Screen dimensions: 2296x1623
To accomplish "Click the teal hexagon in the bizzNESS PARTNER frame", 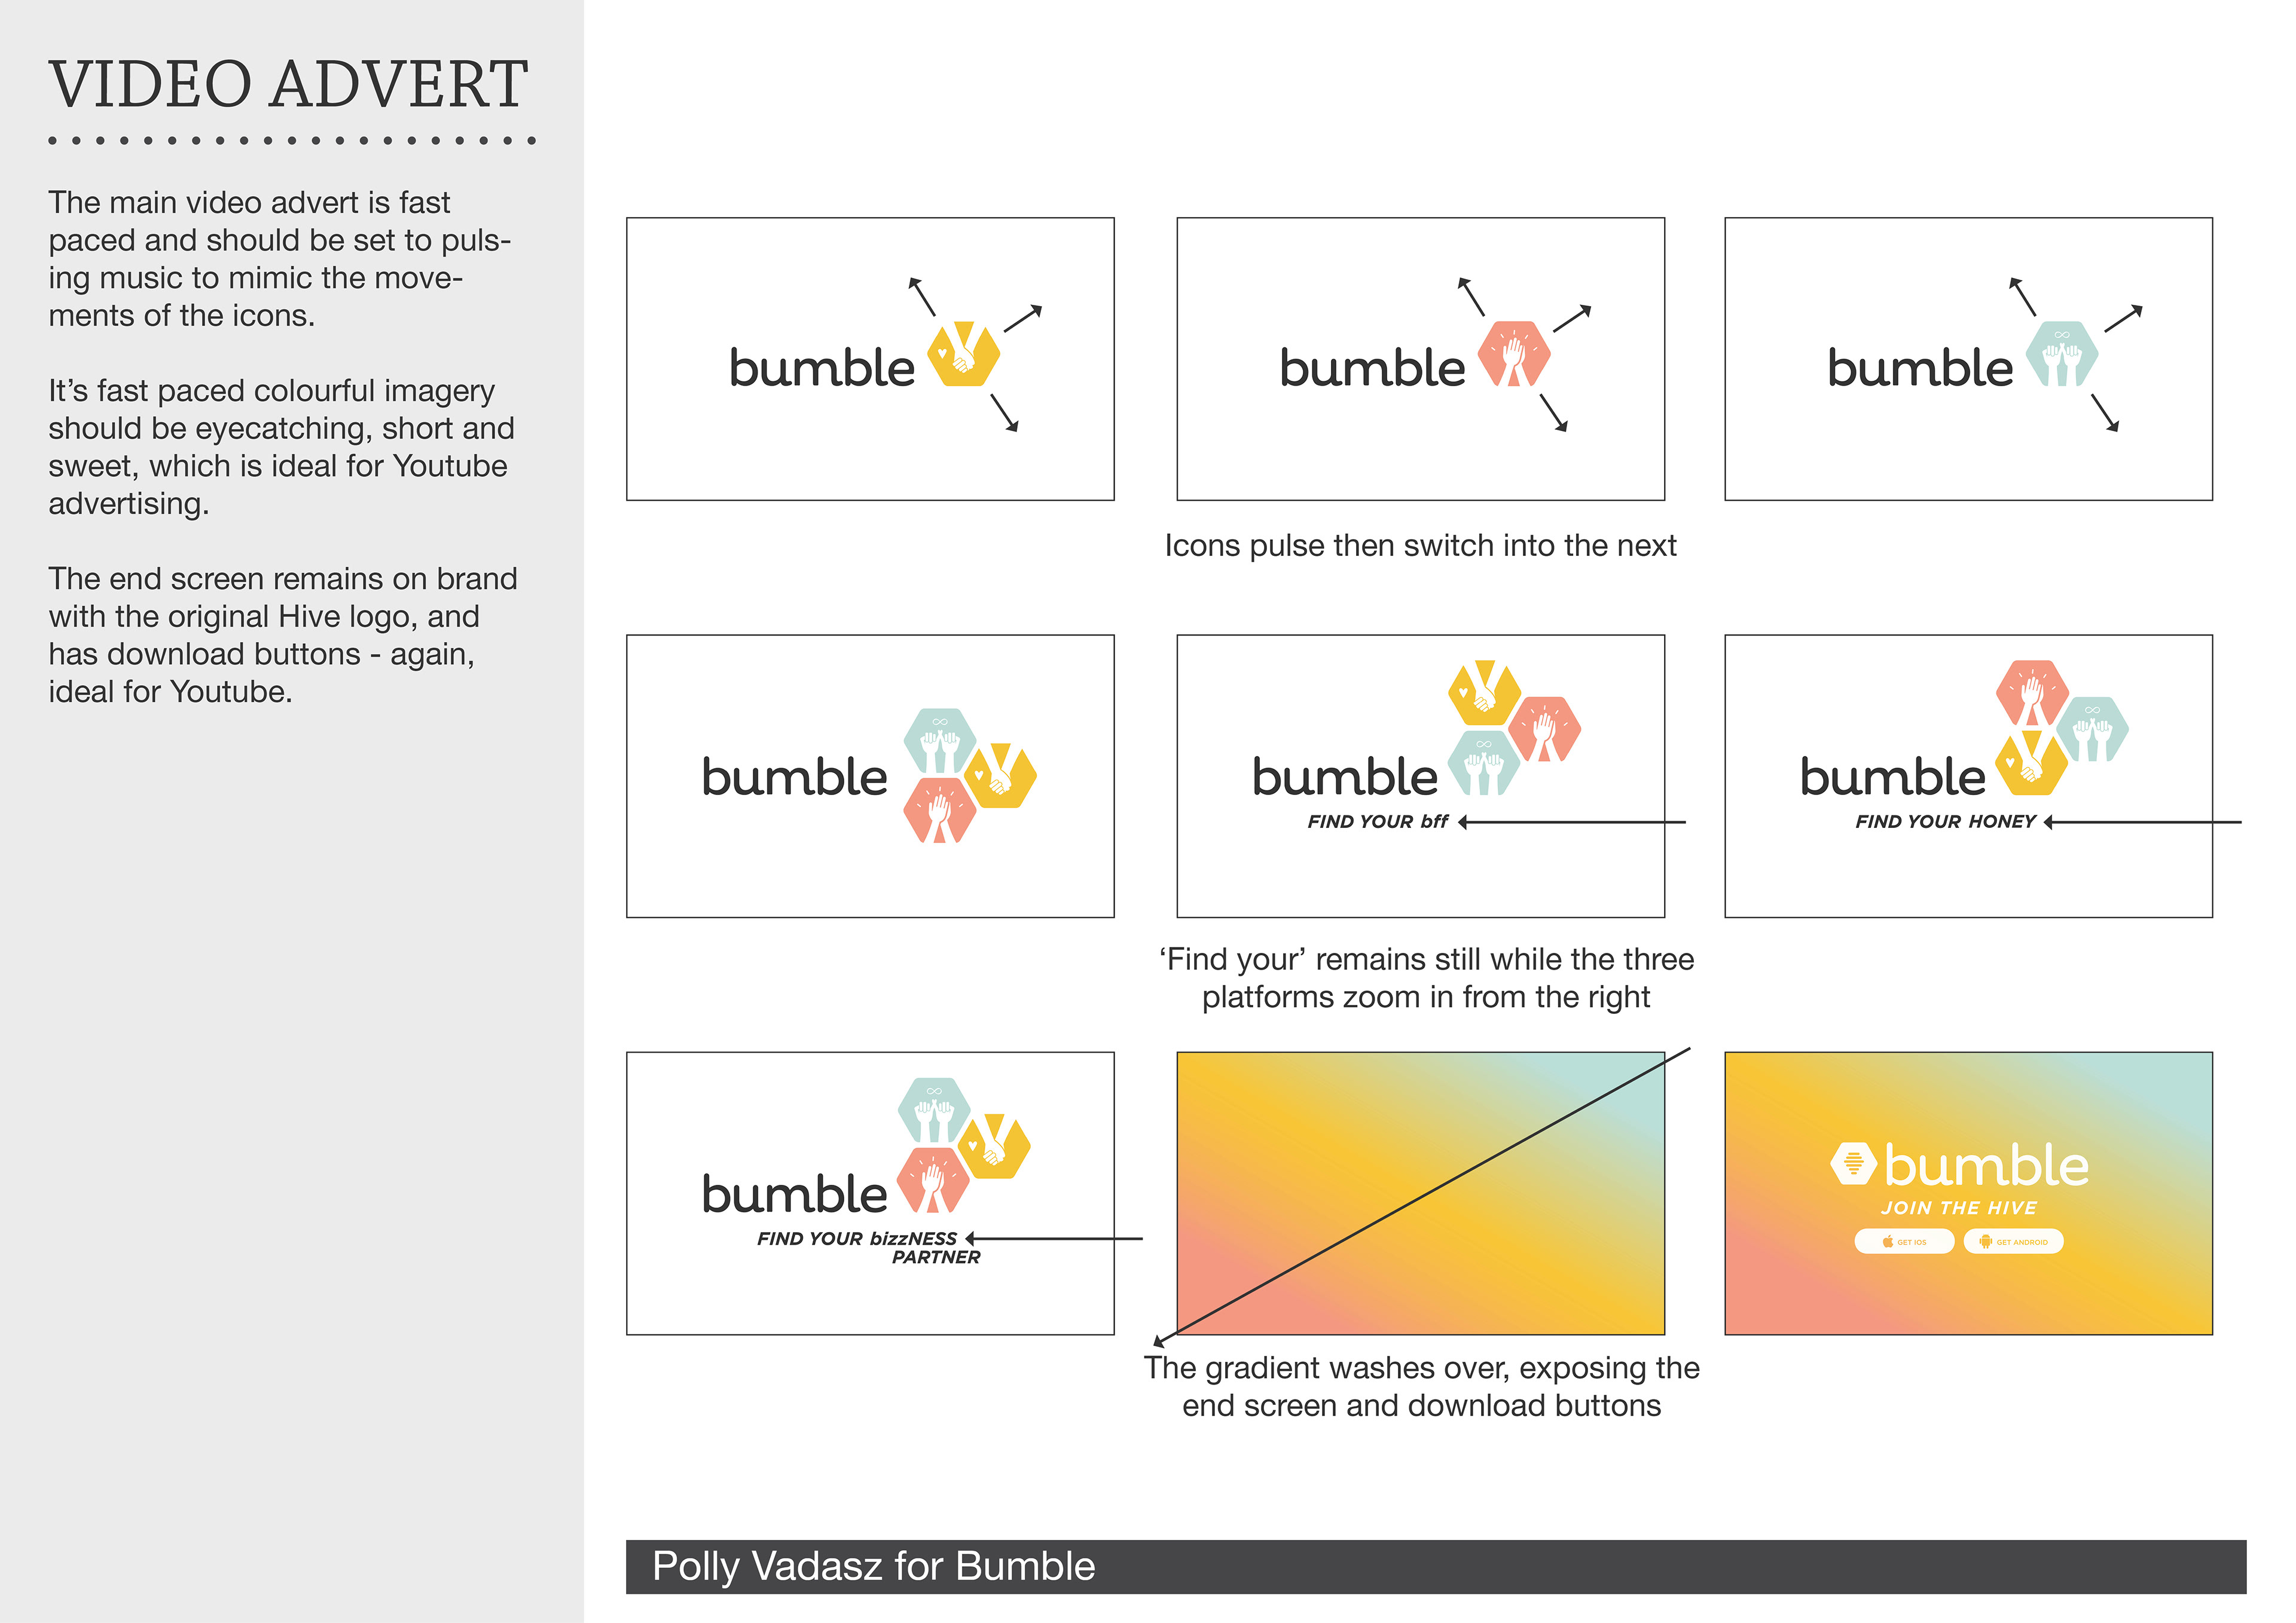I will (934, 1109).
